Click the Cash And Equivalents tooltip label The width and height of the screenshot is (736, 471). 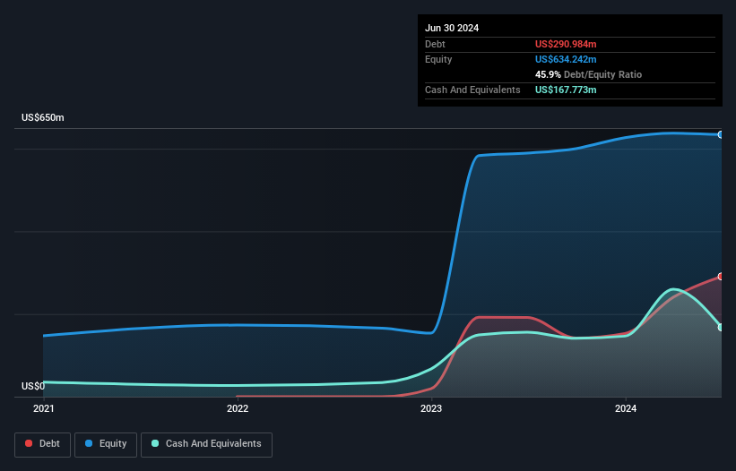point(472,90)
